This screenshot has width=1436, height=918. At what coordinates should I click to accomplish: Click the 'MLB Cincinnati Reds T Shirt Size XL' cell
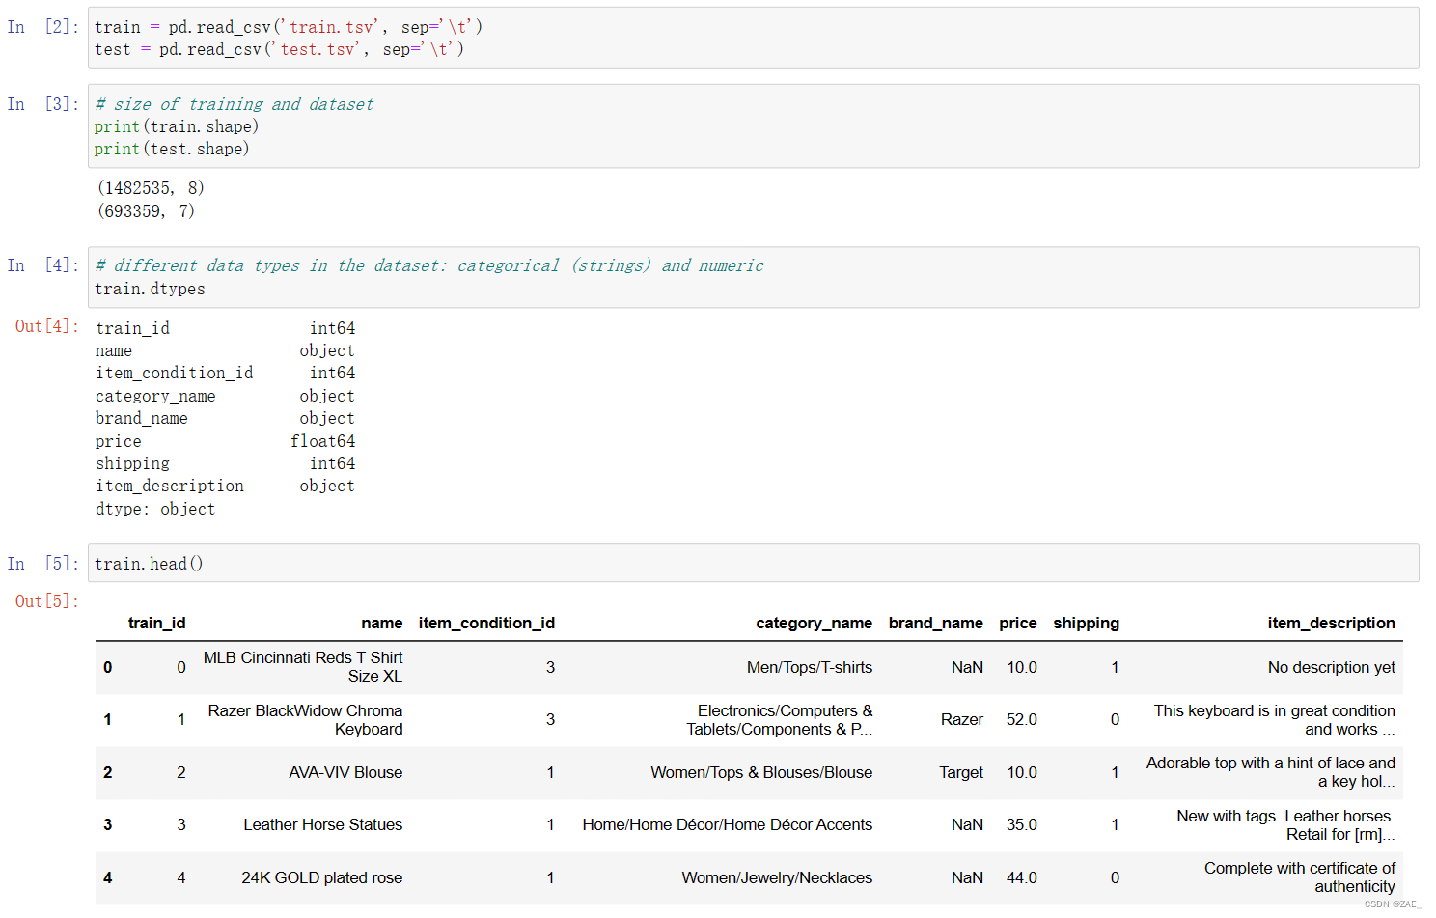click(x=303, y=667)
